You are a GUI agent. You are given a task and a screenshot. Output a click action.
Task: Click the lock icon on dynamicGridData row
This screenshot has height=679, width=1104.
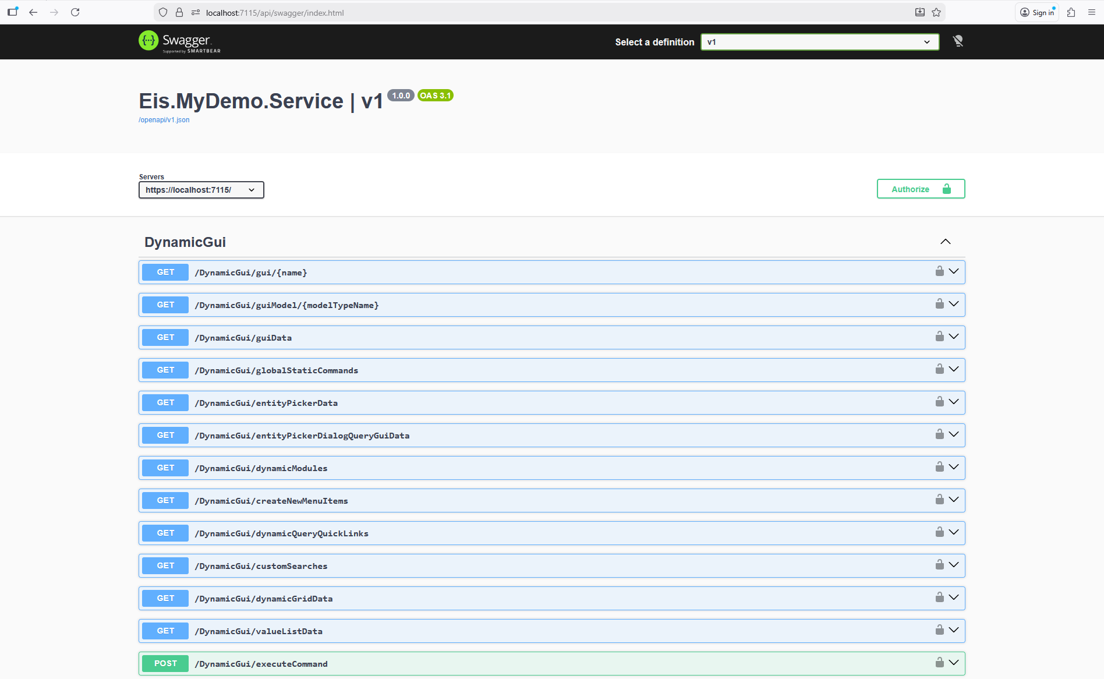[x=939, y=597]
